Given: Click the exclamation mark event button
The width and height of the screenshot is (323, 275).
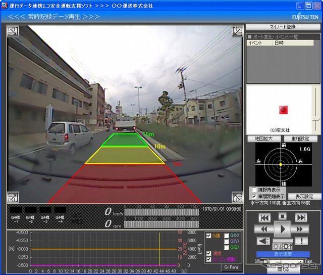Looking at the screenshot, I should [x=302, y=241].
